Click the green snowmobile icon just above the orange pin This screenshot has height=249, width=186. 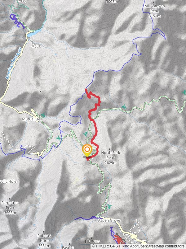click(85, 134)
